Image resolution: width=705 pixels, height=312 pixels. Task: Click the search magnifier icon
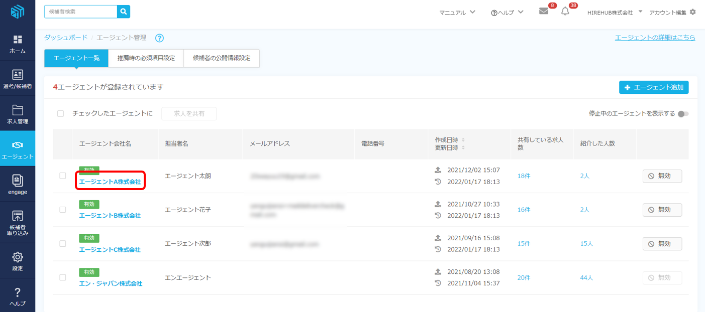pos(123,12)
